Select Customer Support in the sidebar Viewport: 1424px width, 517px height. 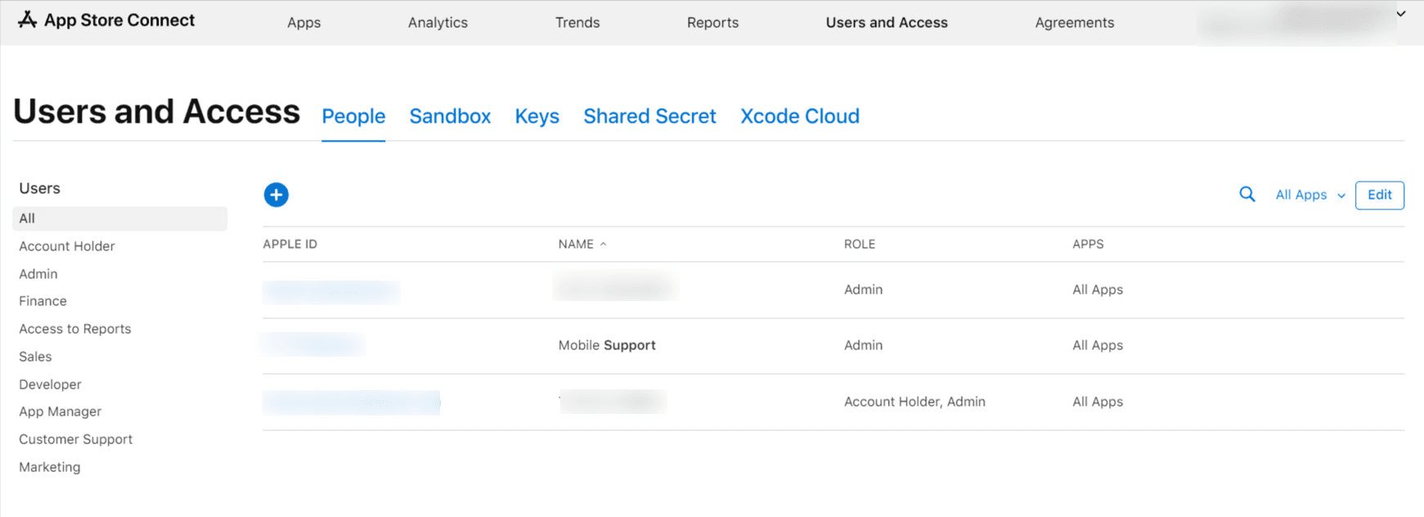click(75, 439)
